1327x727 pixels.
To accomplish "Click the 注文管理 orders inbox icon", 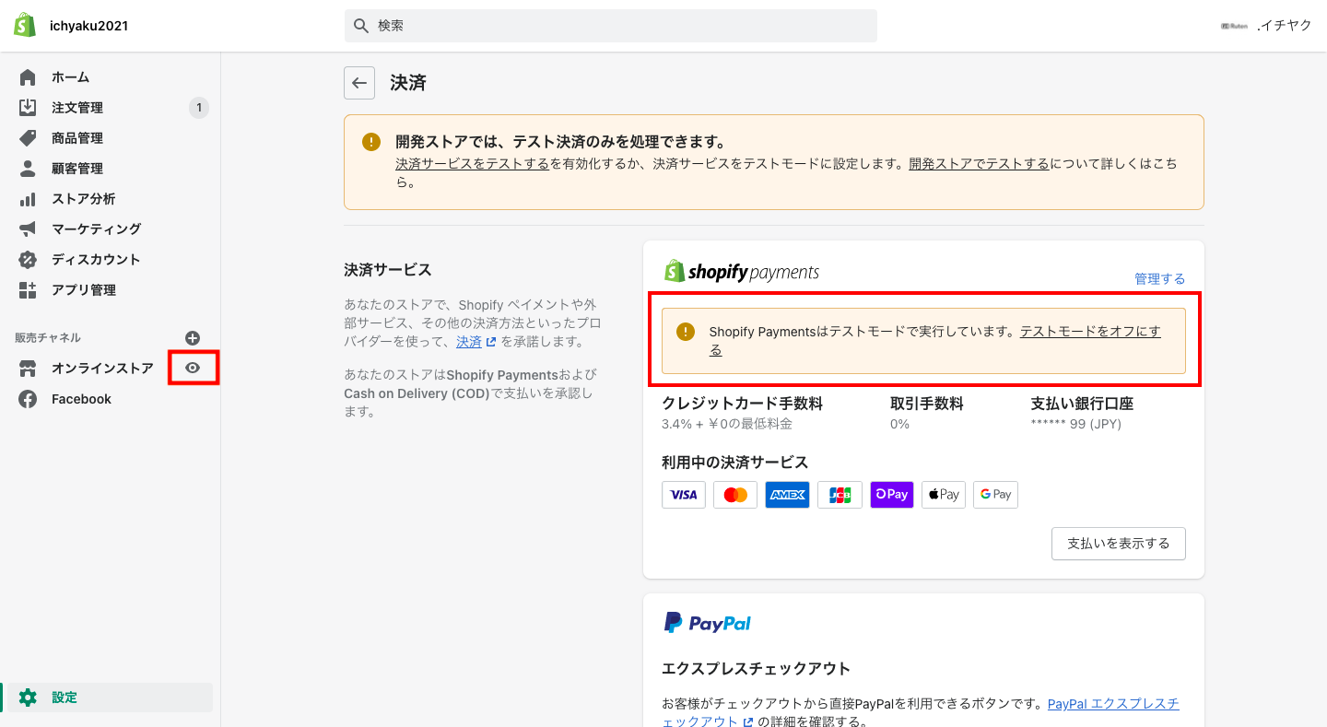I will pos(28,108).
